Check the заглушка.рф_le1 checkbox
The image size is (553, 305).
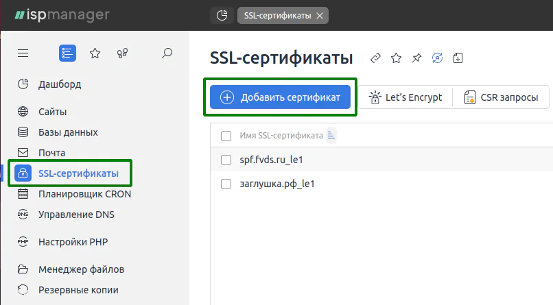226,184
